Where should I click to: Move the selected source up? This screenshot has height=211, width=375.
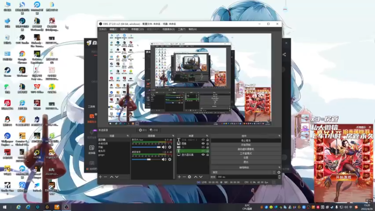(x=195, y=177)
